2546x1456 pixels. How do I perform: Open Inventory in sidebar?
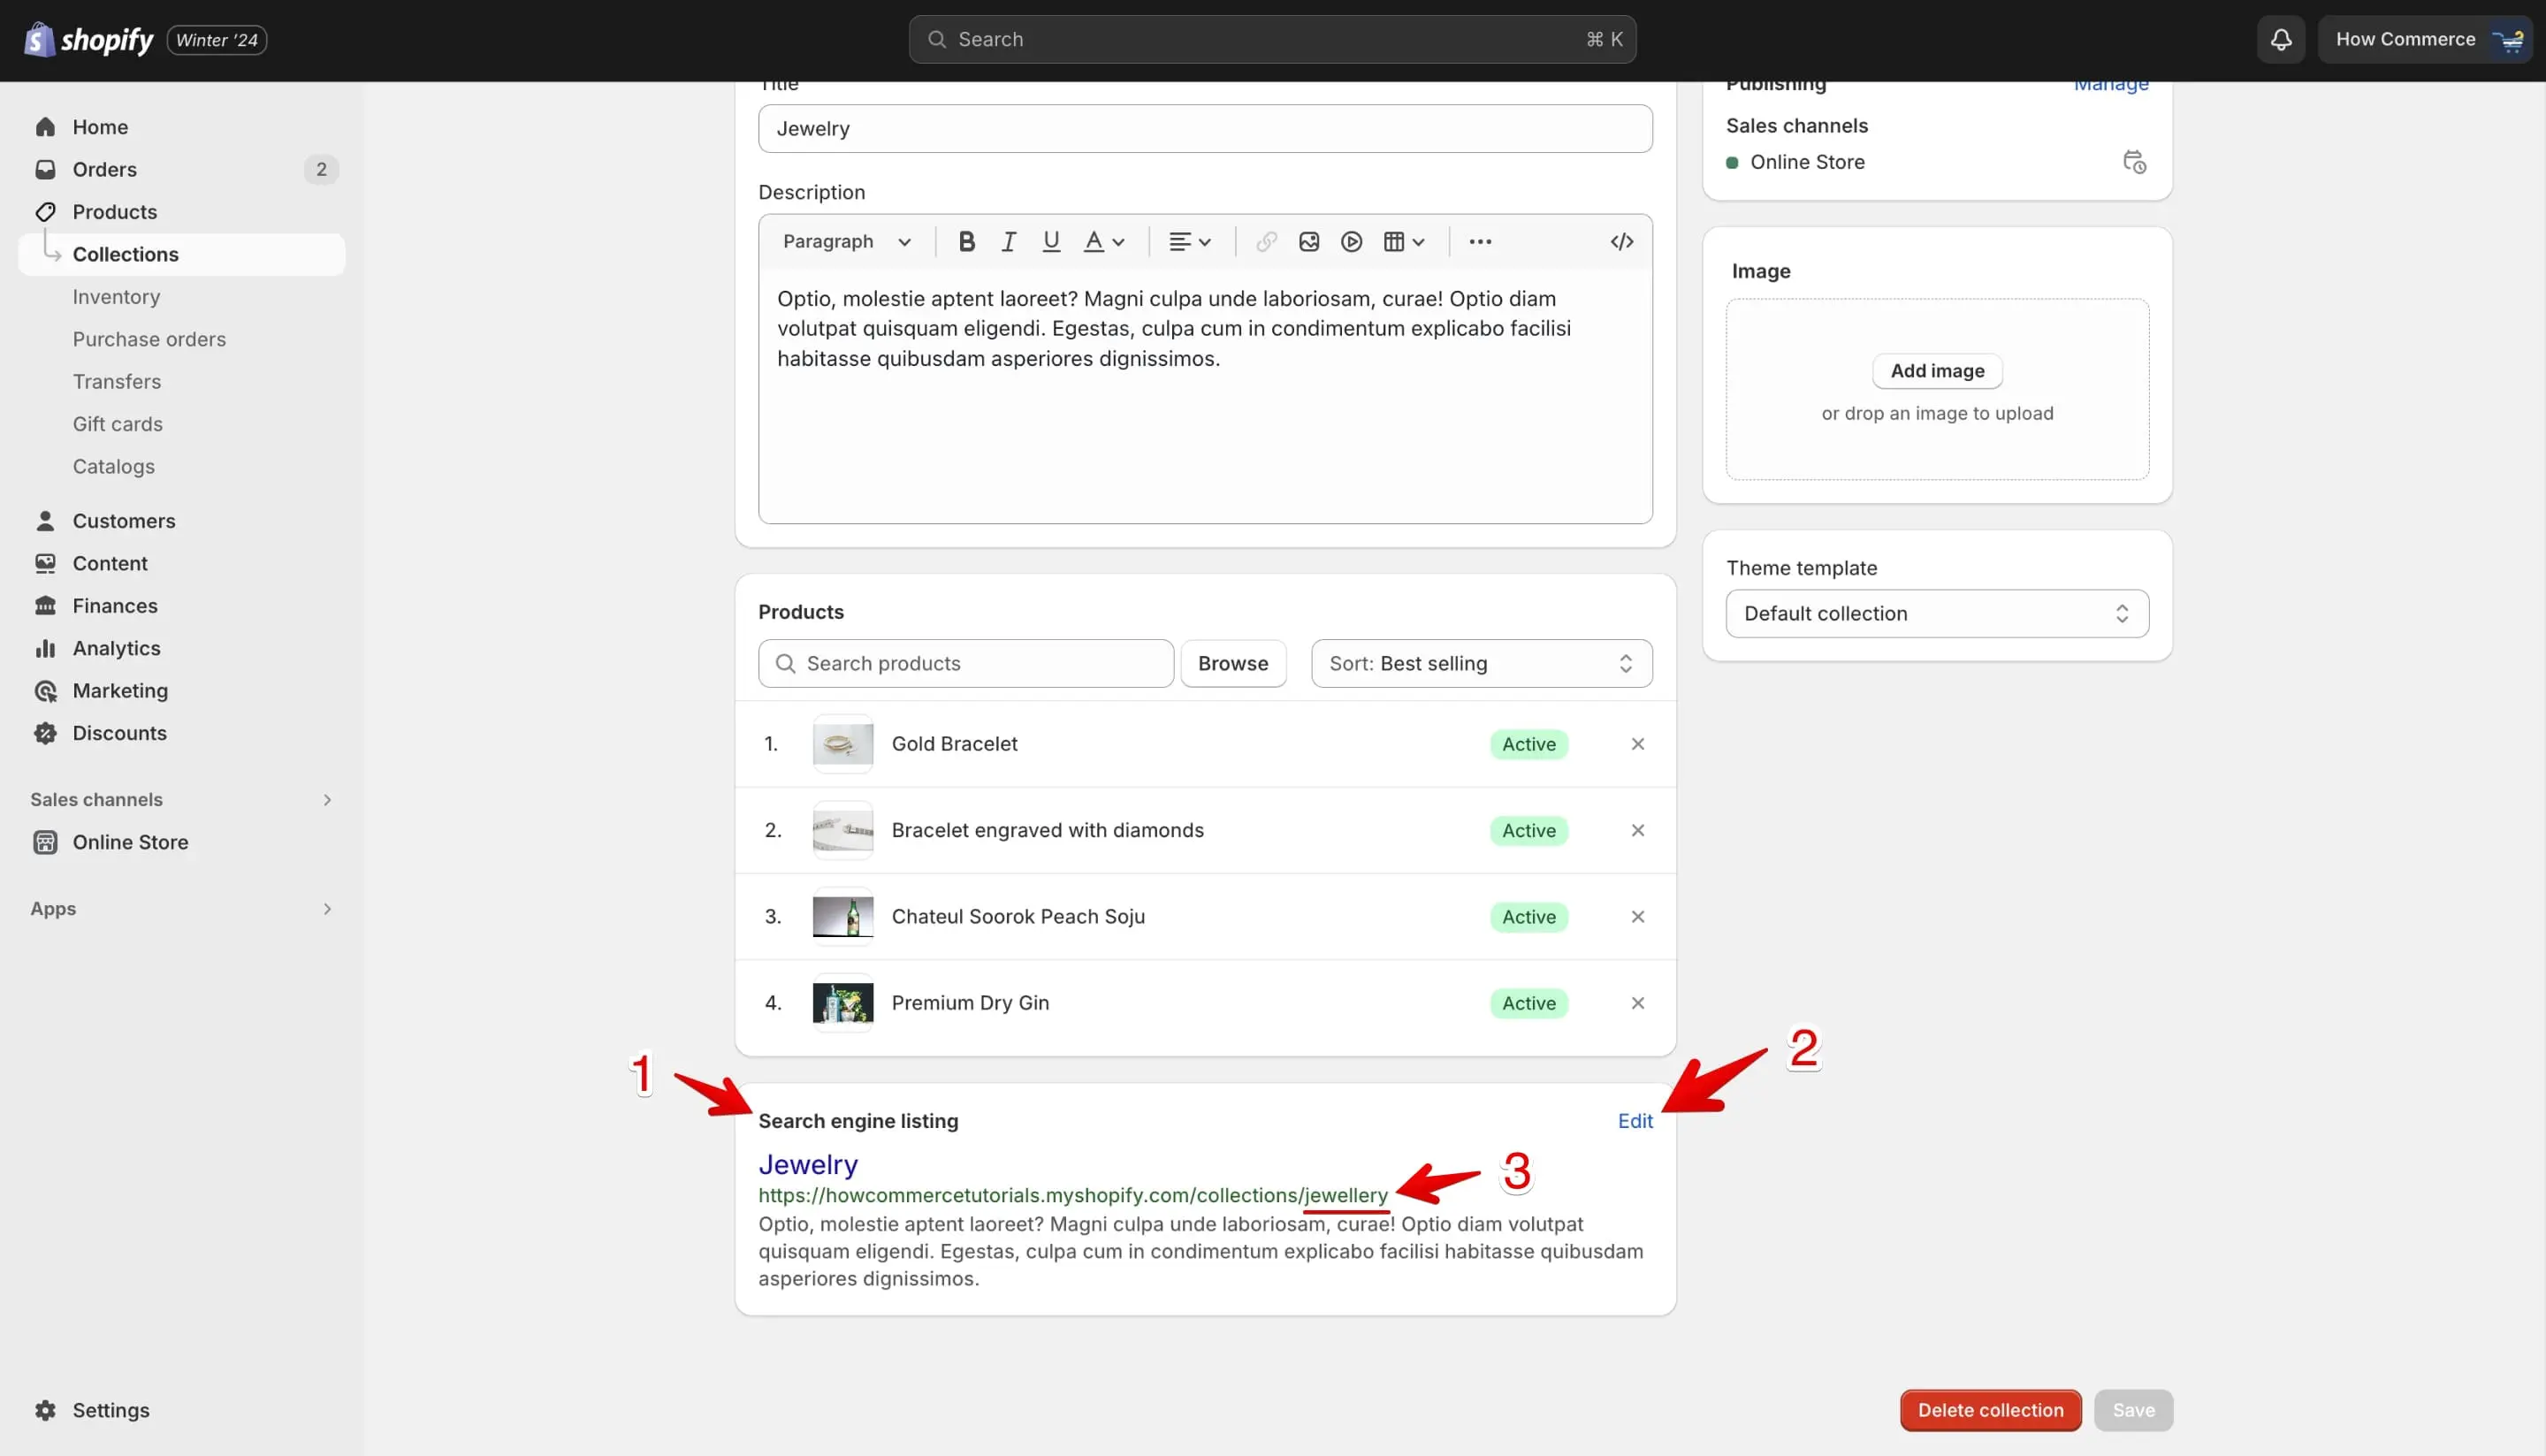(116, 297)
